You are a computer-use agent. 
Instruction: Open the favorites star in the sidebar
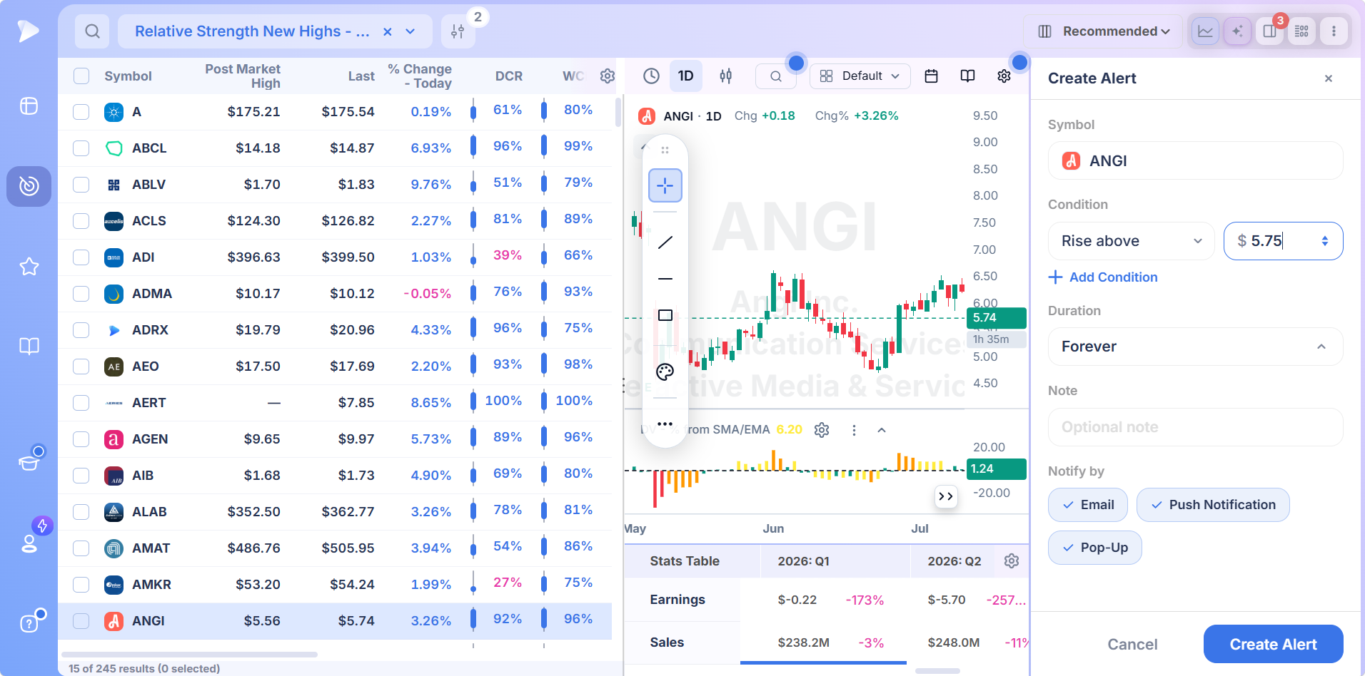(29, 267)
